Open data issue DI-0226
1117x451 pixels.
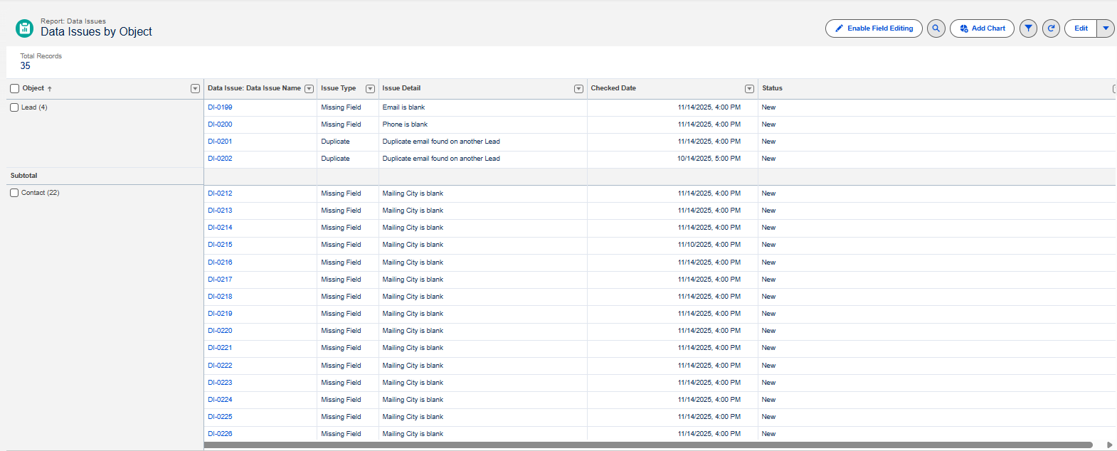click(220, 434)
